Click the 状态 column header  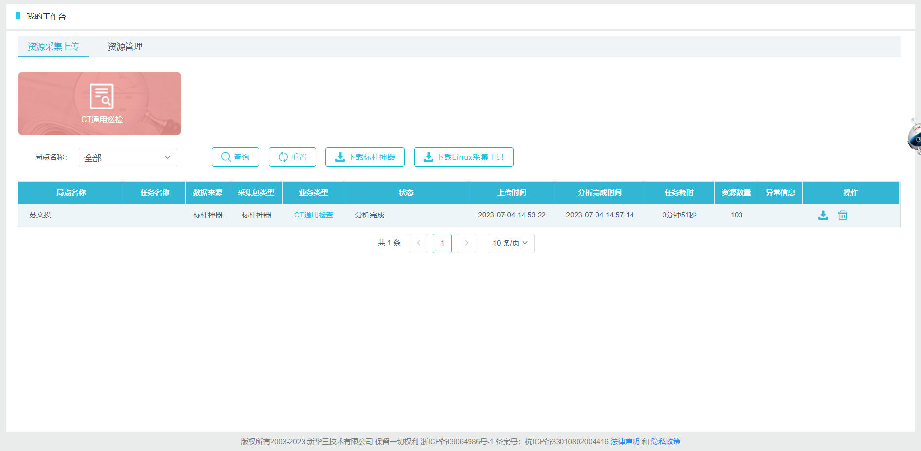tap(406, 193)
